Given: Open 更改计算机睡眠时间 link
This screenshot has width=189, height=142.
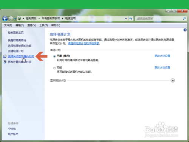Looking at the screenshot, I should pos(20,62).
